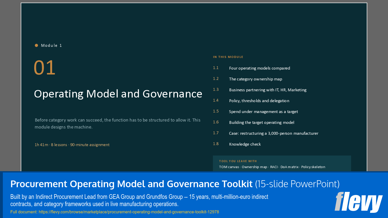
Task: Click the large '01' module number
Action: tap(45, 68)
